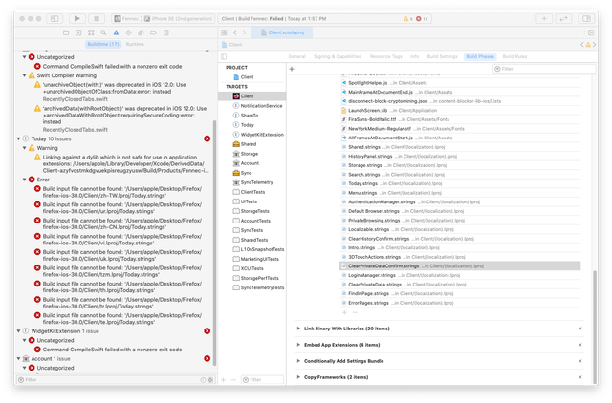The width and height of the screenshot is (612, 403).
Task: Toggle recent issues filter clock icon
Action: click(x=203, y=380)
